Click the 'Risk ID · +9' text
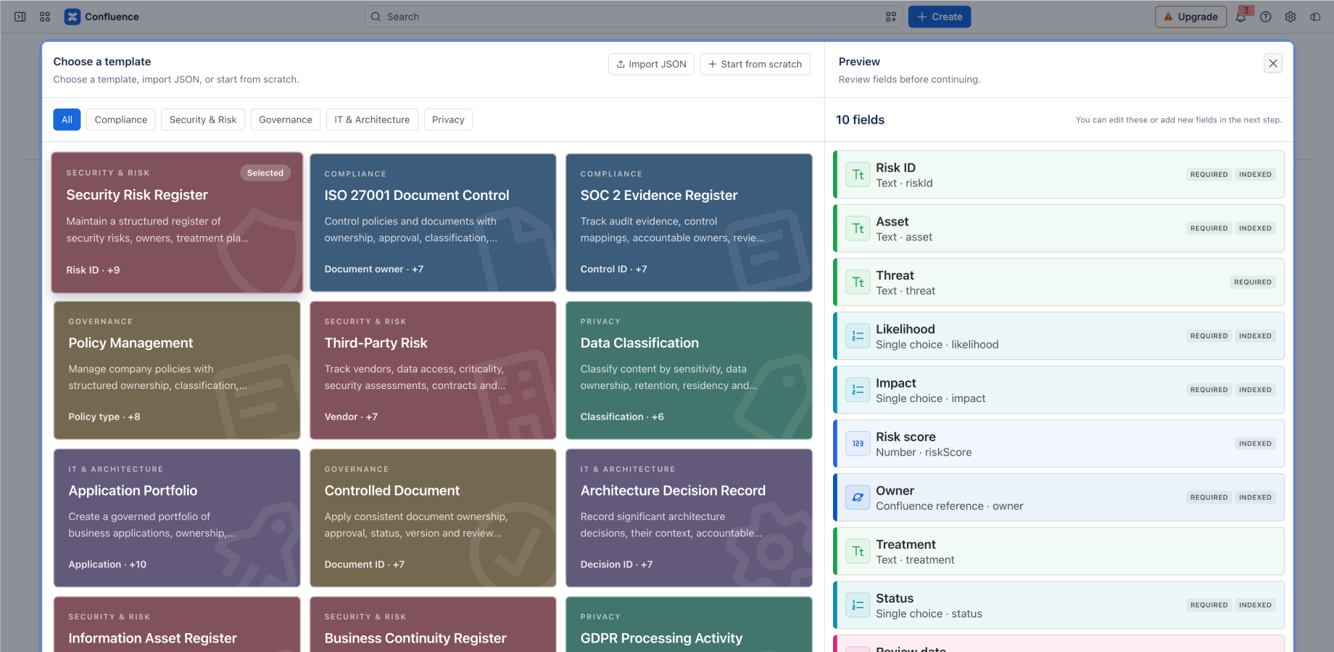The image size is (1334, 652). [93, 269]
